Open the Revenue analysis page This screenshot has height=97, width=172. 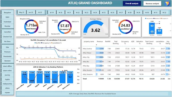point(152,3)
